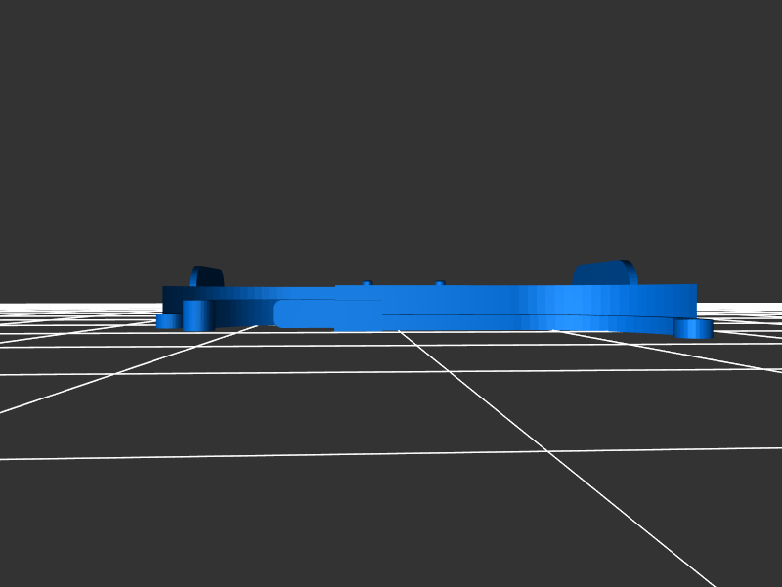Click the rounded end of the slot bar
Screen dimensions: 782x587
click(282, 314)
